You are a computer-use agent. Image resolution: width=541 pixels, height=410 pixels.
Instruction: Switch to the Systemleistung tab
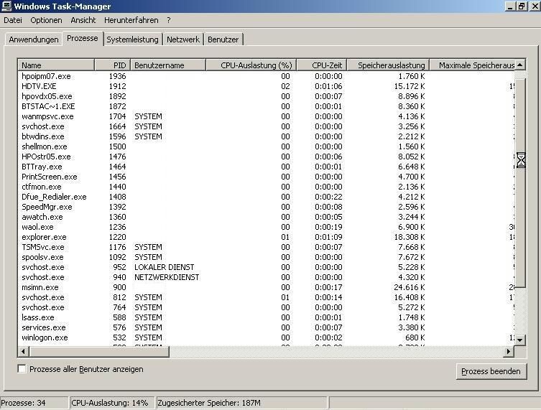pos(132,39)
